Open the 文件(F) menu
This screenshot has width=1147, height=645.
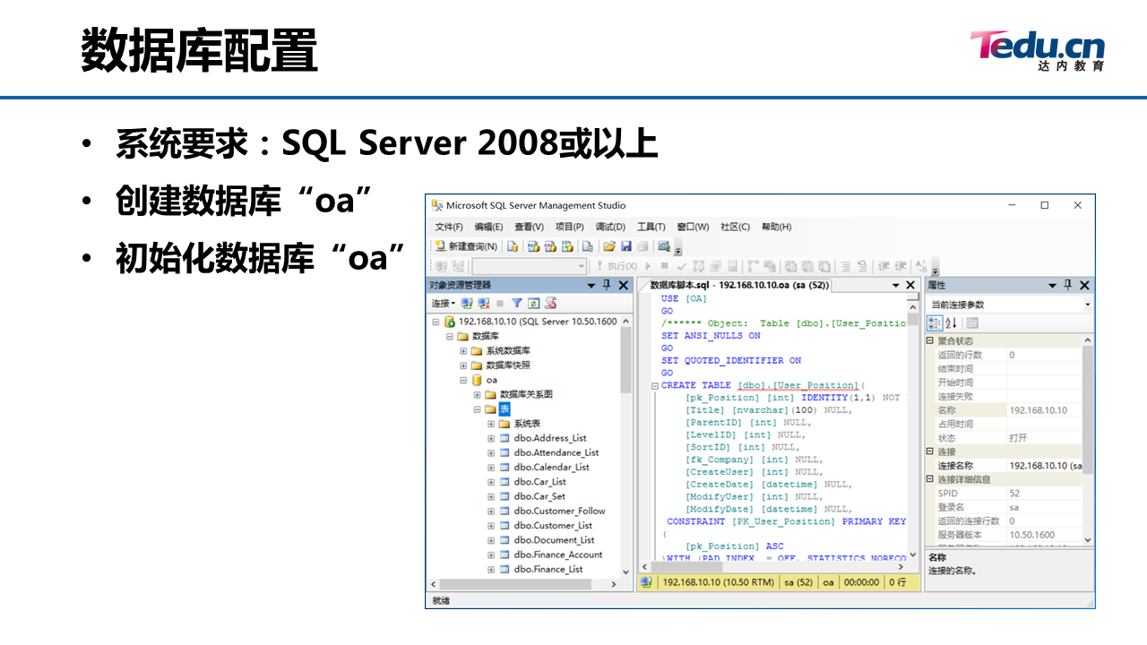point(449,227)
